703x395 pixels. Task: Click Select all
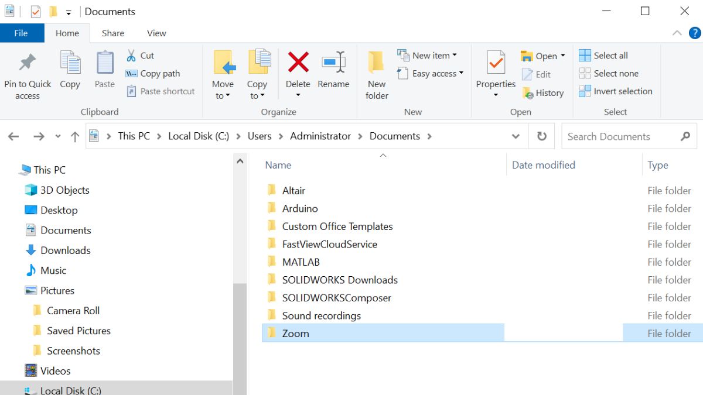click(603, 56)
